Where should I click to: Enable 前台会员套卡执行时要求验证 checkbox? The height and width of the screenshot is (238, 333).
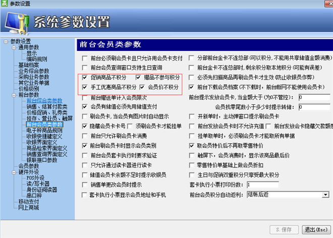click(x=85, y=155)
